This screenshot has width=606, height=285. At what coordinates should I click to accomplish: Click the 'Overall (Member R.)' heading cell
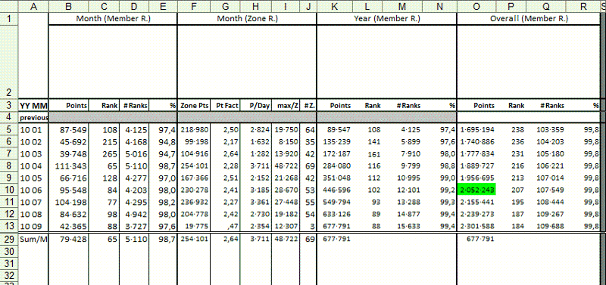tap(529, 18)
